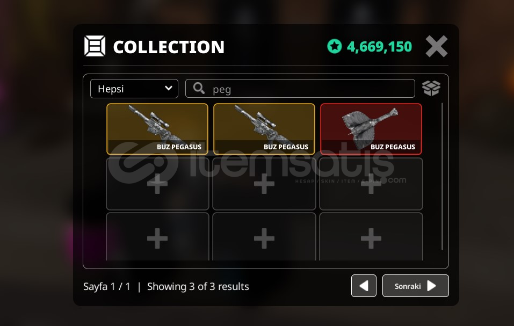
Task: Open the Hepsi filter dropdown
Action: [134, 89]
